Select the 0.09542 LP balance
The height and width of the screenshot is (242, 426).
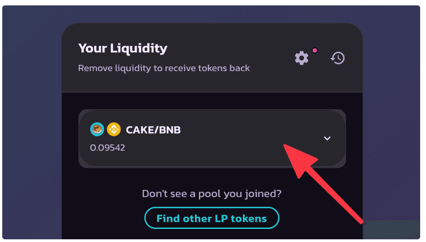coord(108,147)
